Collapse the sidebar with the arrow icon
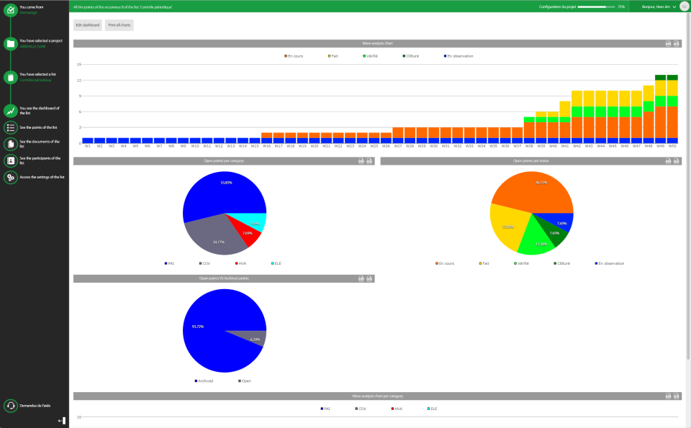The width and height of the screenshot is (691, 428). point(62,421)
